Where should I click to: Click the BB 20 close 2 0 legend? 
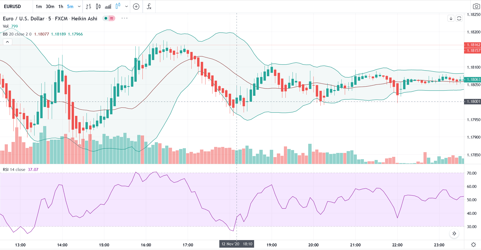pos(17,34)
